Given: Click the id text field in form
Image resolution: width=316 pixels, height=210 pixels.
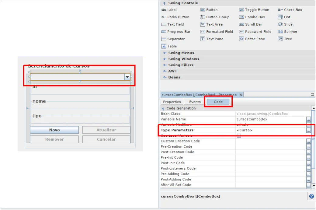Looking at the screenshot, I should click(80, 90).
